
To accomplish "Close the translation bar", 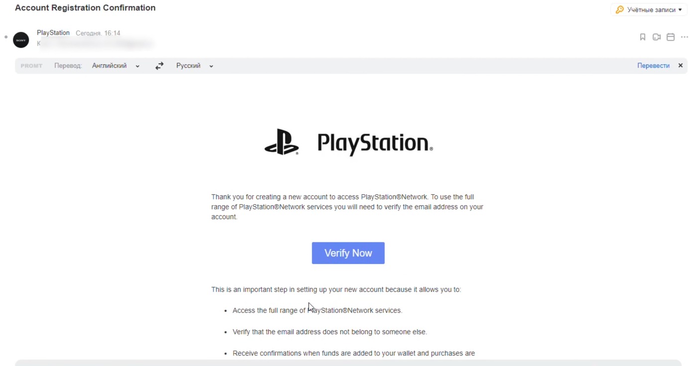I will 681,66.
